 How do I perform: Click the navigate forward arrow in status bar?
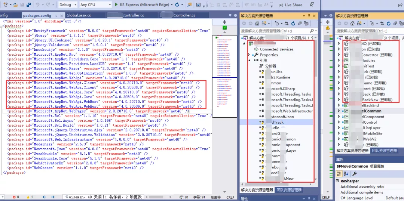[53, 197]
